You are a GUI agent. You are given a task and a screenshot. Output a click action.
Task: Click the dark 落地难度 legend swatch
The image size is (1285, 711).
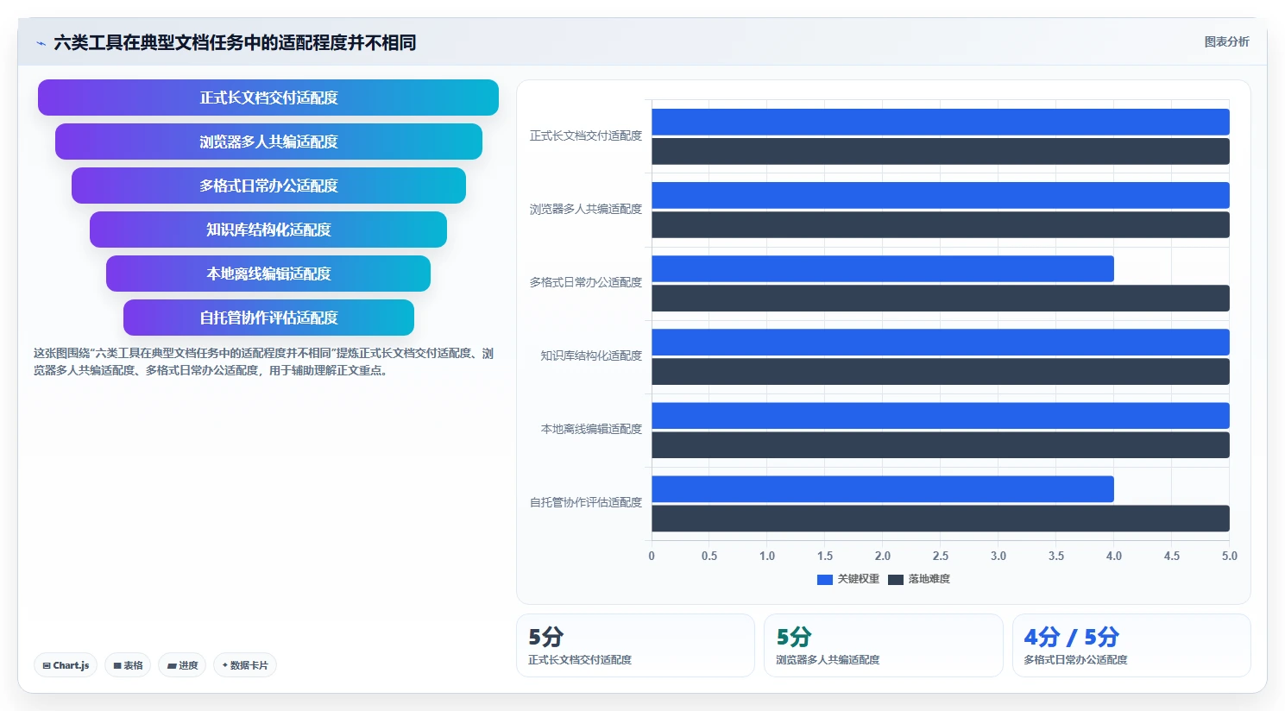tap(896, 580)
